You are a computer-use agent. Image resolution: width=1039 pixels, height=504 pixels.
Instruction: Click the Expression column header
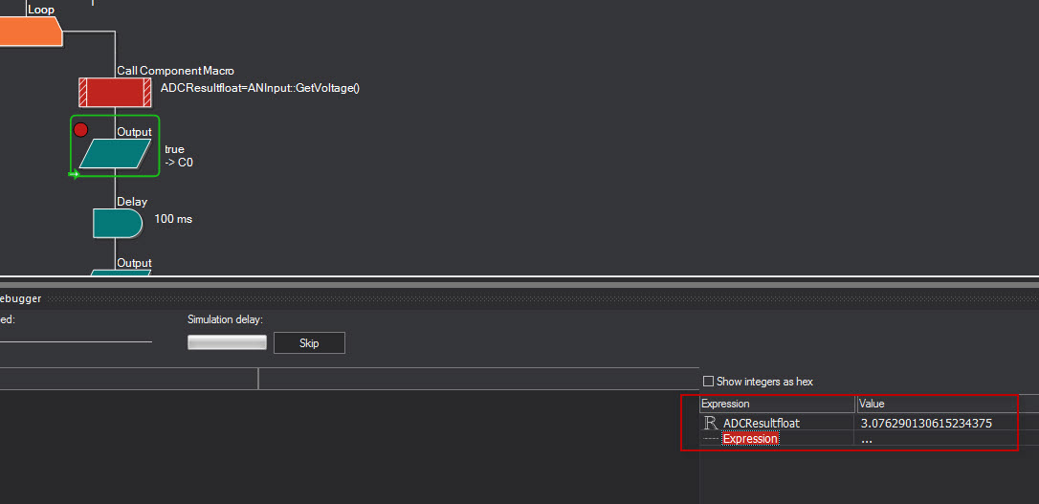[x=777, y=404]
